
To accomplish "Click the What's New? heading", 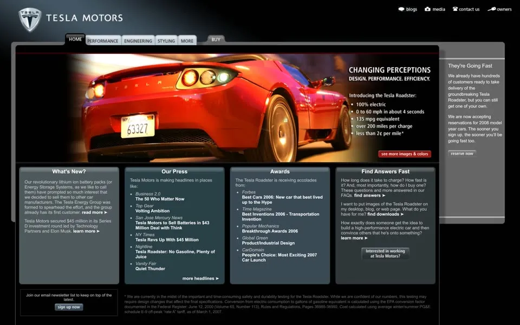I will (69, 172).
